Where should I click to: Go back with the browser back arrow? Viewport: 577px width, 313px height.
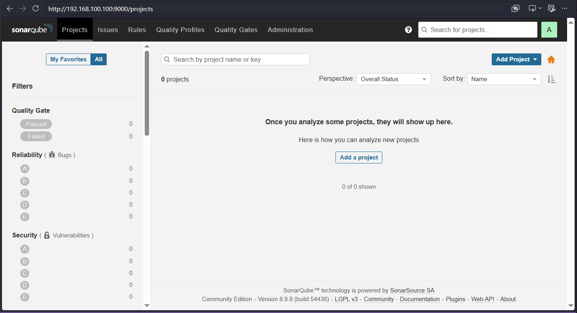10,8
